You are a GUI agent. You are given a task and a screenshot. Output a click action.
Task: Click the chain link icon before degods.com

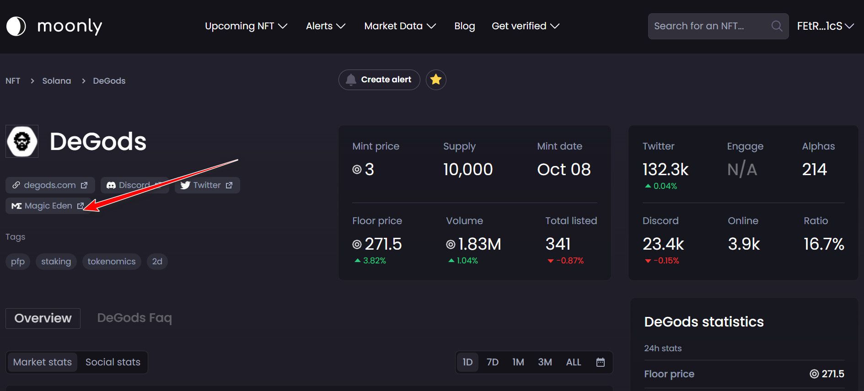pyautogui.click(x=16, y=185)
